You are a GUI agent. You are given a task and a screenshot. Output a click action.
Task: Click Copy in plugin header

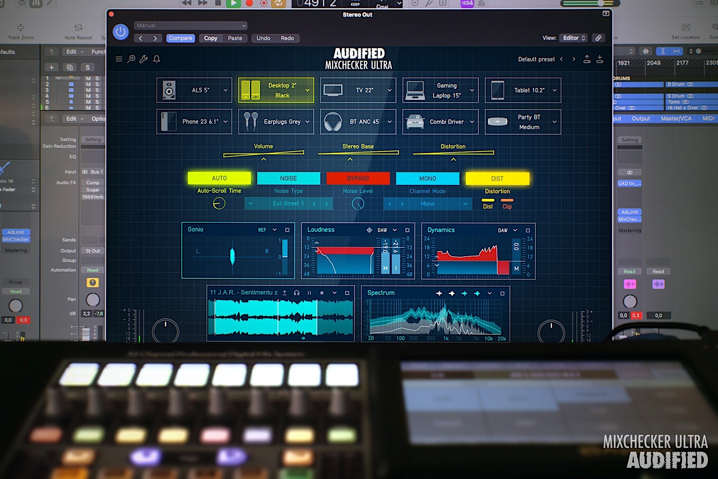[210, 38]
